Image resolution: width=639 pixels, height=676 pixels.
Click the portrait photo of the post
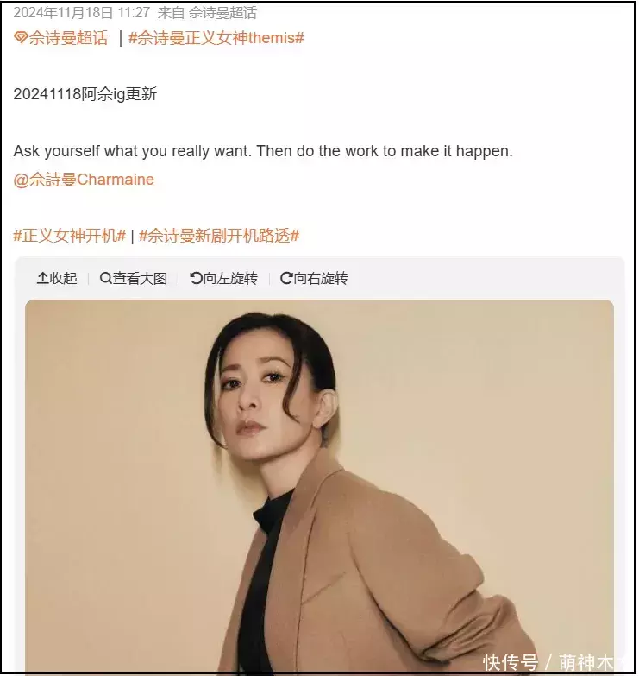319,485
